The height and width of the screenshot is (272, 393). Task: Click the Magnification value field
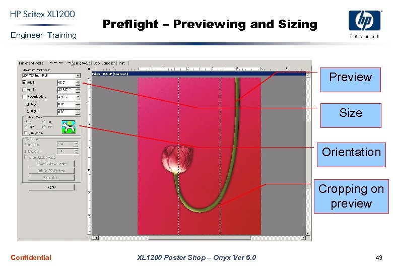67,97
